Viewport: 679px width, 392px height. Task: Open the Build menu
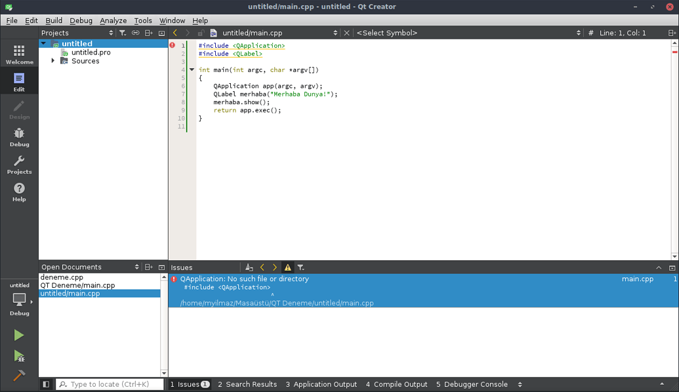[x=54, y=20]
